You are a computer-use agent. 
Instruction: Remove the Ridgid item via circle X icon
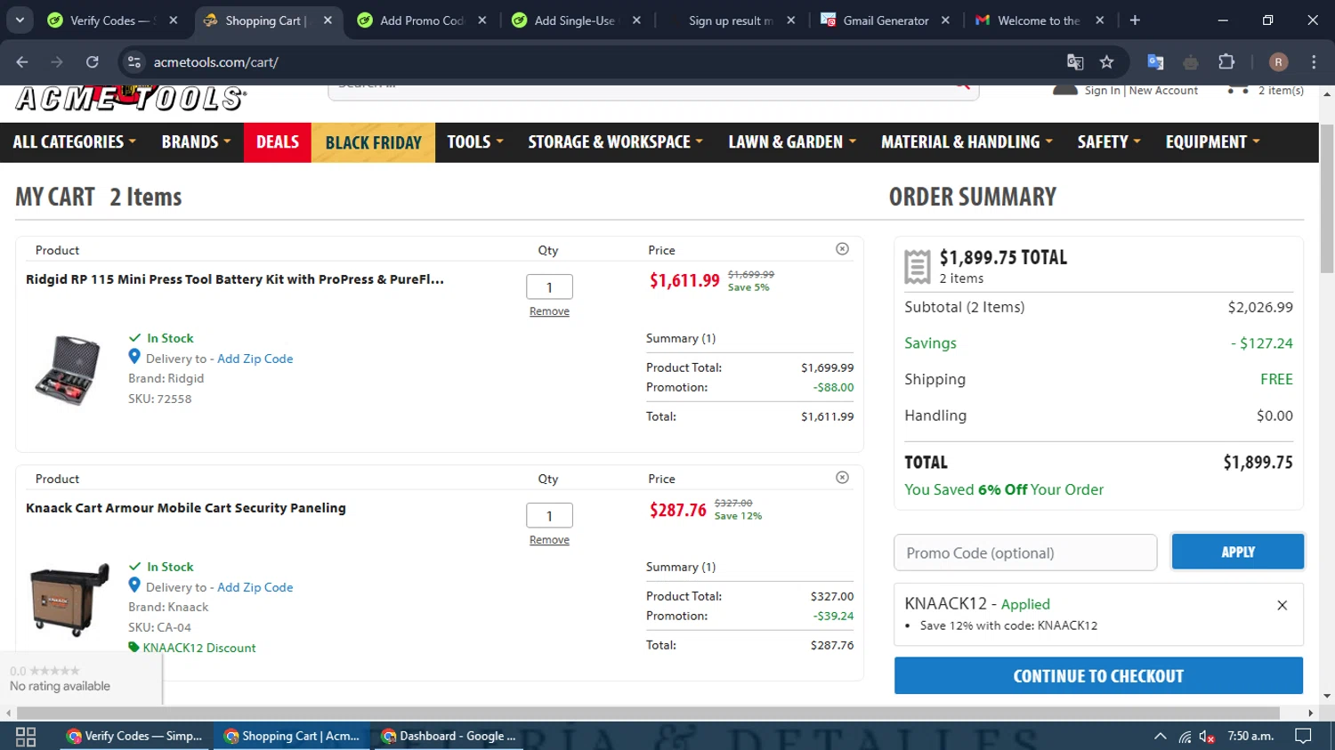tap(842, 249)
